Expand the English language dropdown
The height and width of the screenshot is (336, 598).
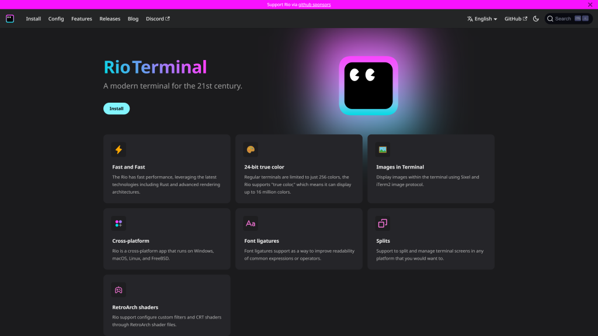point(482,19)
